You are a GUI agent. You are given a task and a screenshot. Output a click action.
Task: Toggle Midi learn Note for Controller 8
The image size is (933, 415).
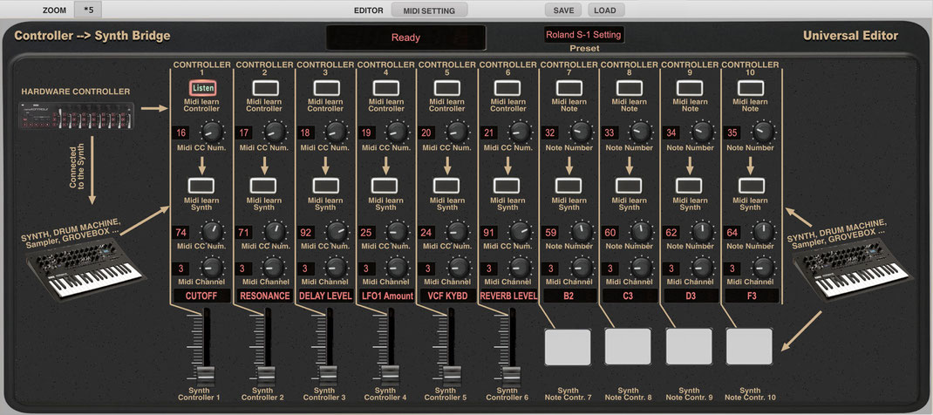[x=630, y=89]
